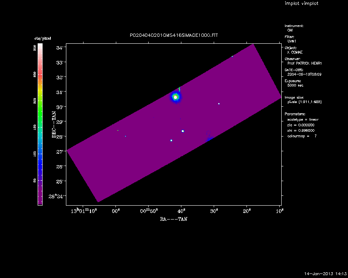Click 'zlo = 0.000000' parameter
This screenshot has width=348, height=278.
301,125
